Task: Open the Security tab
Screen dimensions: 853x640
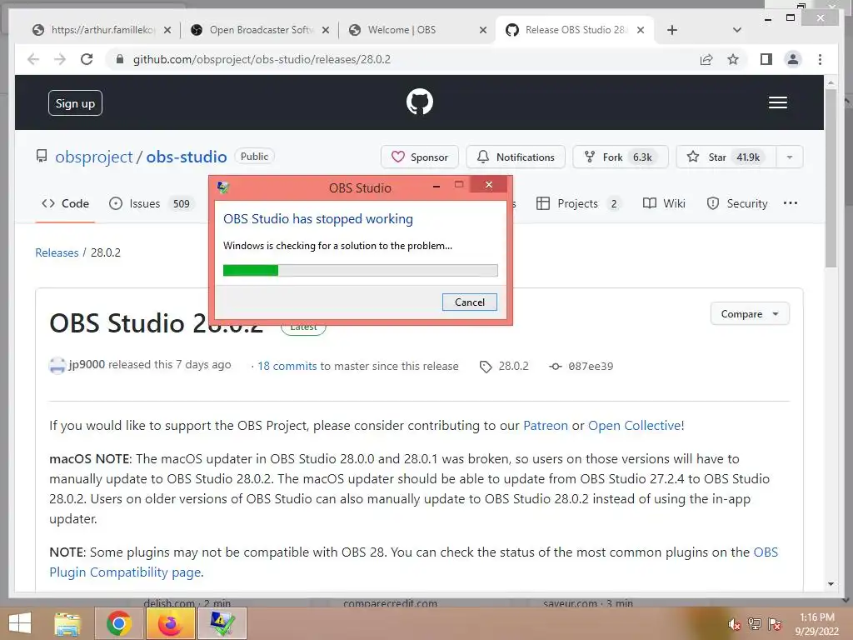Action: [737, 203]
